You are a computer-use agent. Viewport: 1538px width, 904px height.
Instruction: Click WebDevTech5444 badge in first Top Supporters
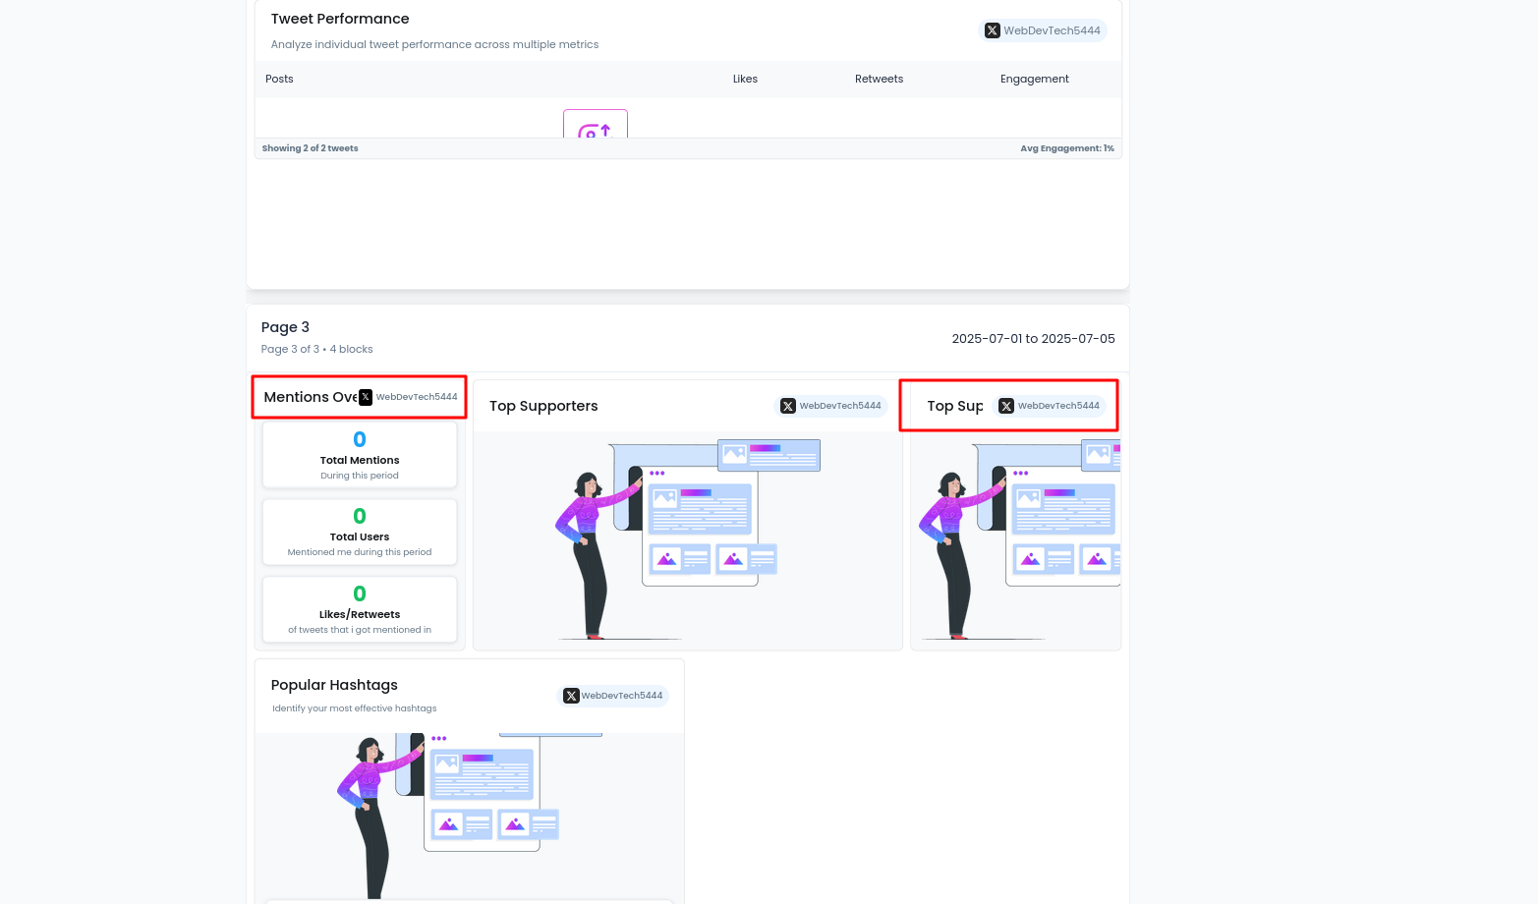[x=831, y=406]
